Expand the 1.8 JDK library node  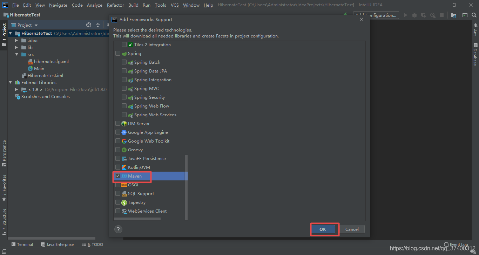16,90
